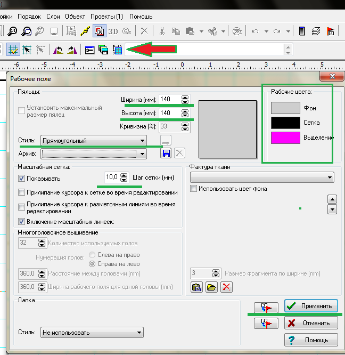Delete fabric texture with red X icon
This screenshot has width=345, height=355.
pyautogui.click(x=226, y=287)
